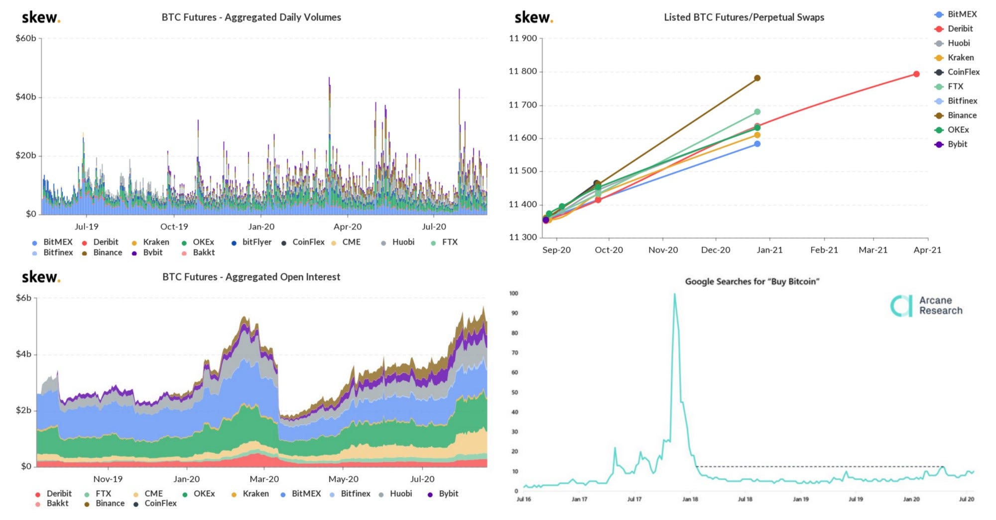
Task: Select BitMEX in the Perpetual Swaps legend
Action: (956, 14)
